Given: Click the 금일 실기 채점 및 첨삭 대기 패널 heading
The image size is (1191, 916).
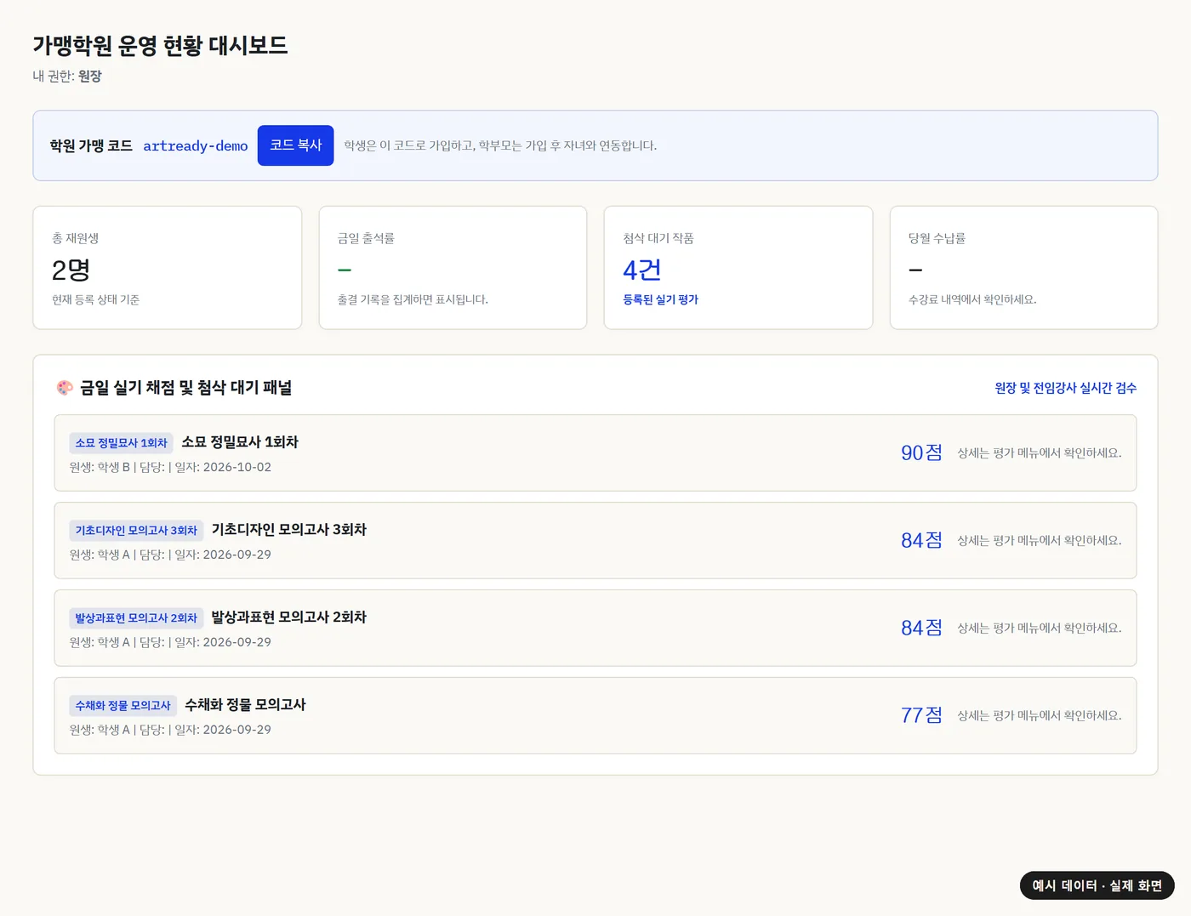Looking at the screenshot, I should (x=185, y=388).
